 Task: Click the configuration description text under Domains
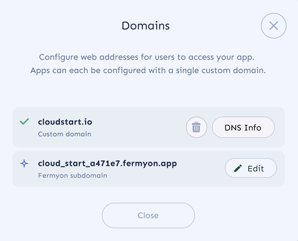click(x=149, y=63)
